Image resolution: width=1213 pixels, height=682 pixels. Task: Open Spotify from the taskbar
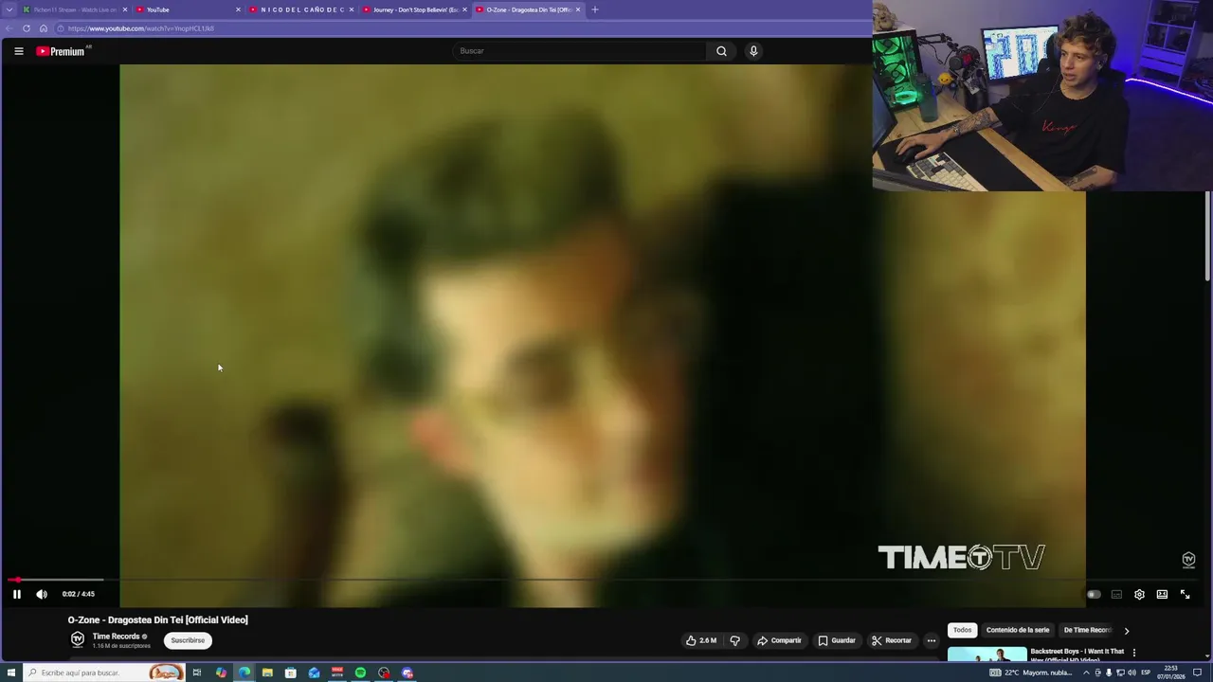click(x=360, y=673)
